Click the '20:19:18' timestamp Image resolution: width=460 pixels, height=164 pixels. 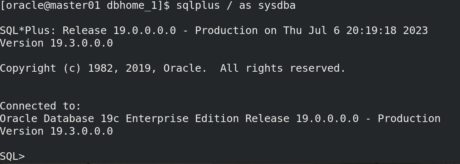click(x=371, y=31)
